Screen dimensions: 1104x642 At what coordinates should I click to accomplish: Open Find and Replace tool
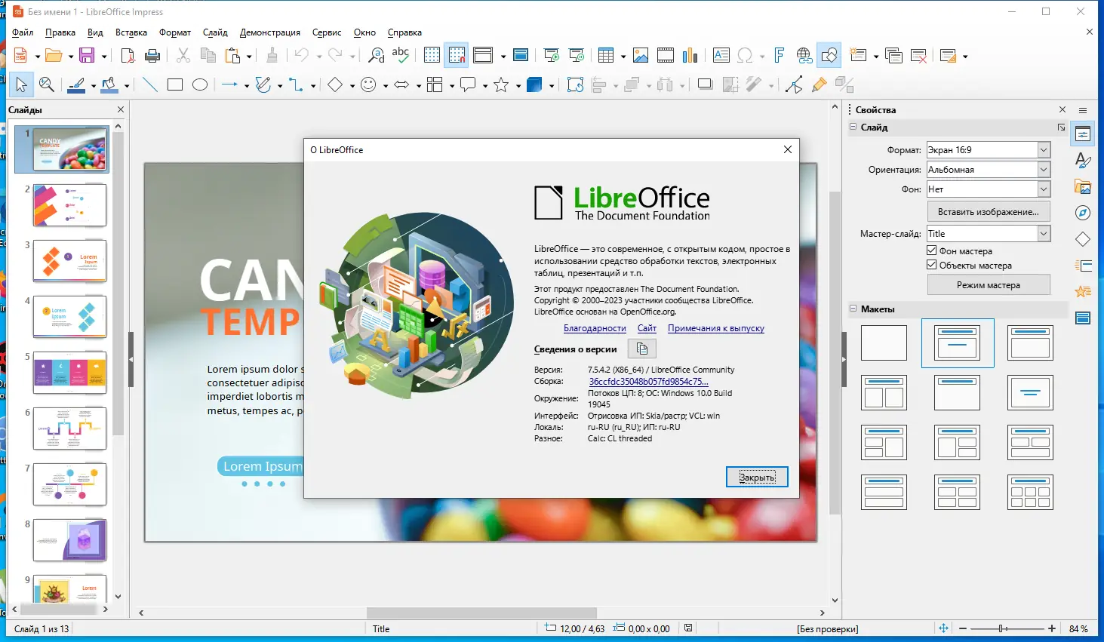pyautogui.click(x=376, y=55)
